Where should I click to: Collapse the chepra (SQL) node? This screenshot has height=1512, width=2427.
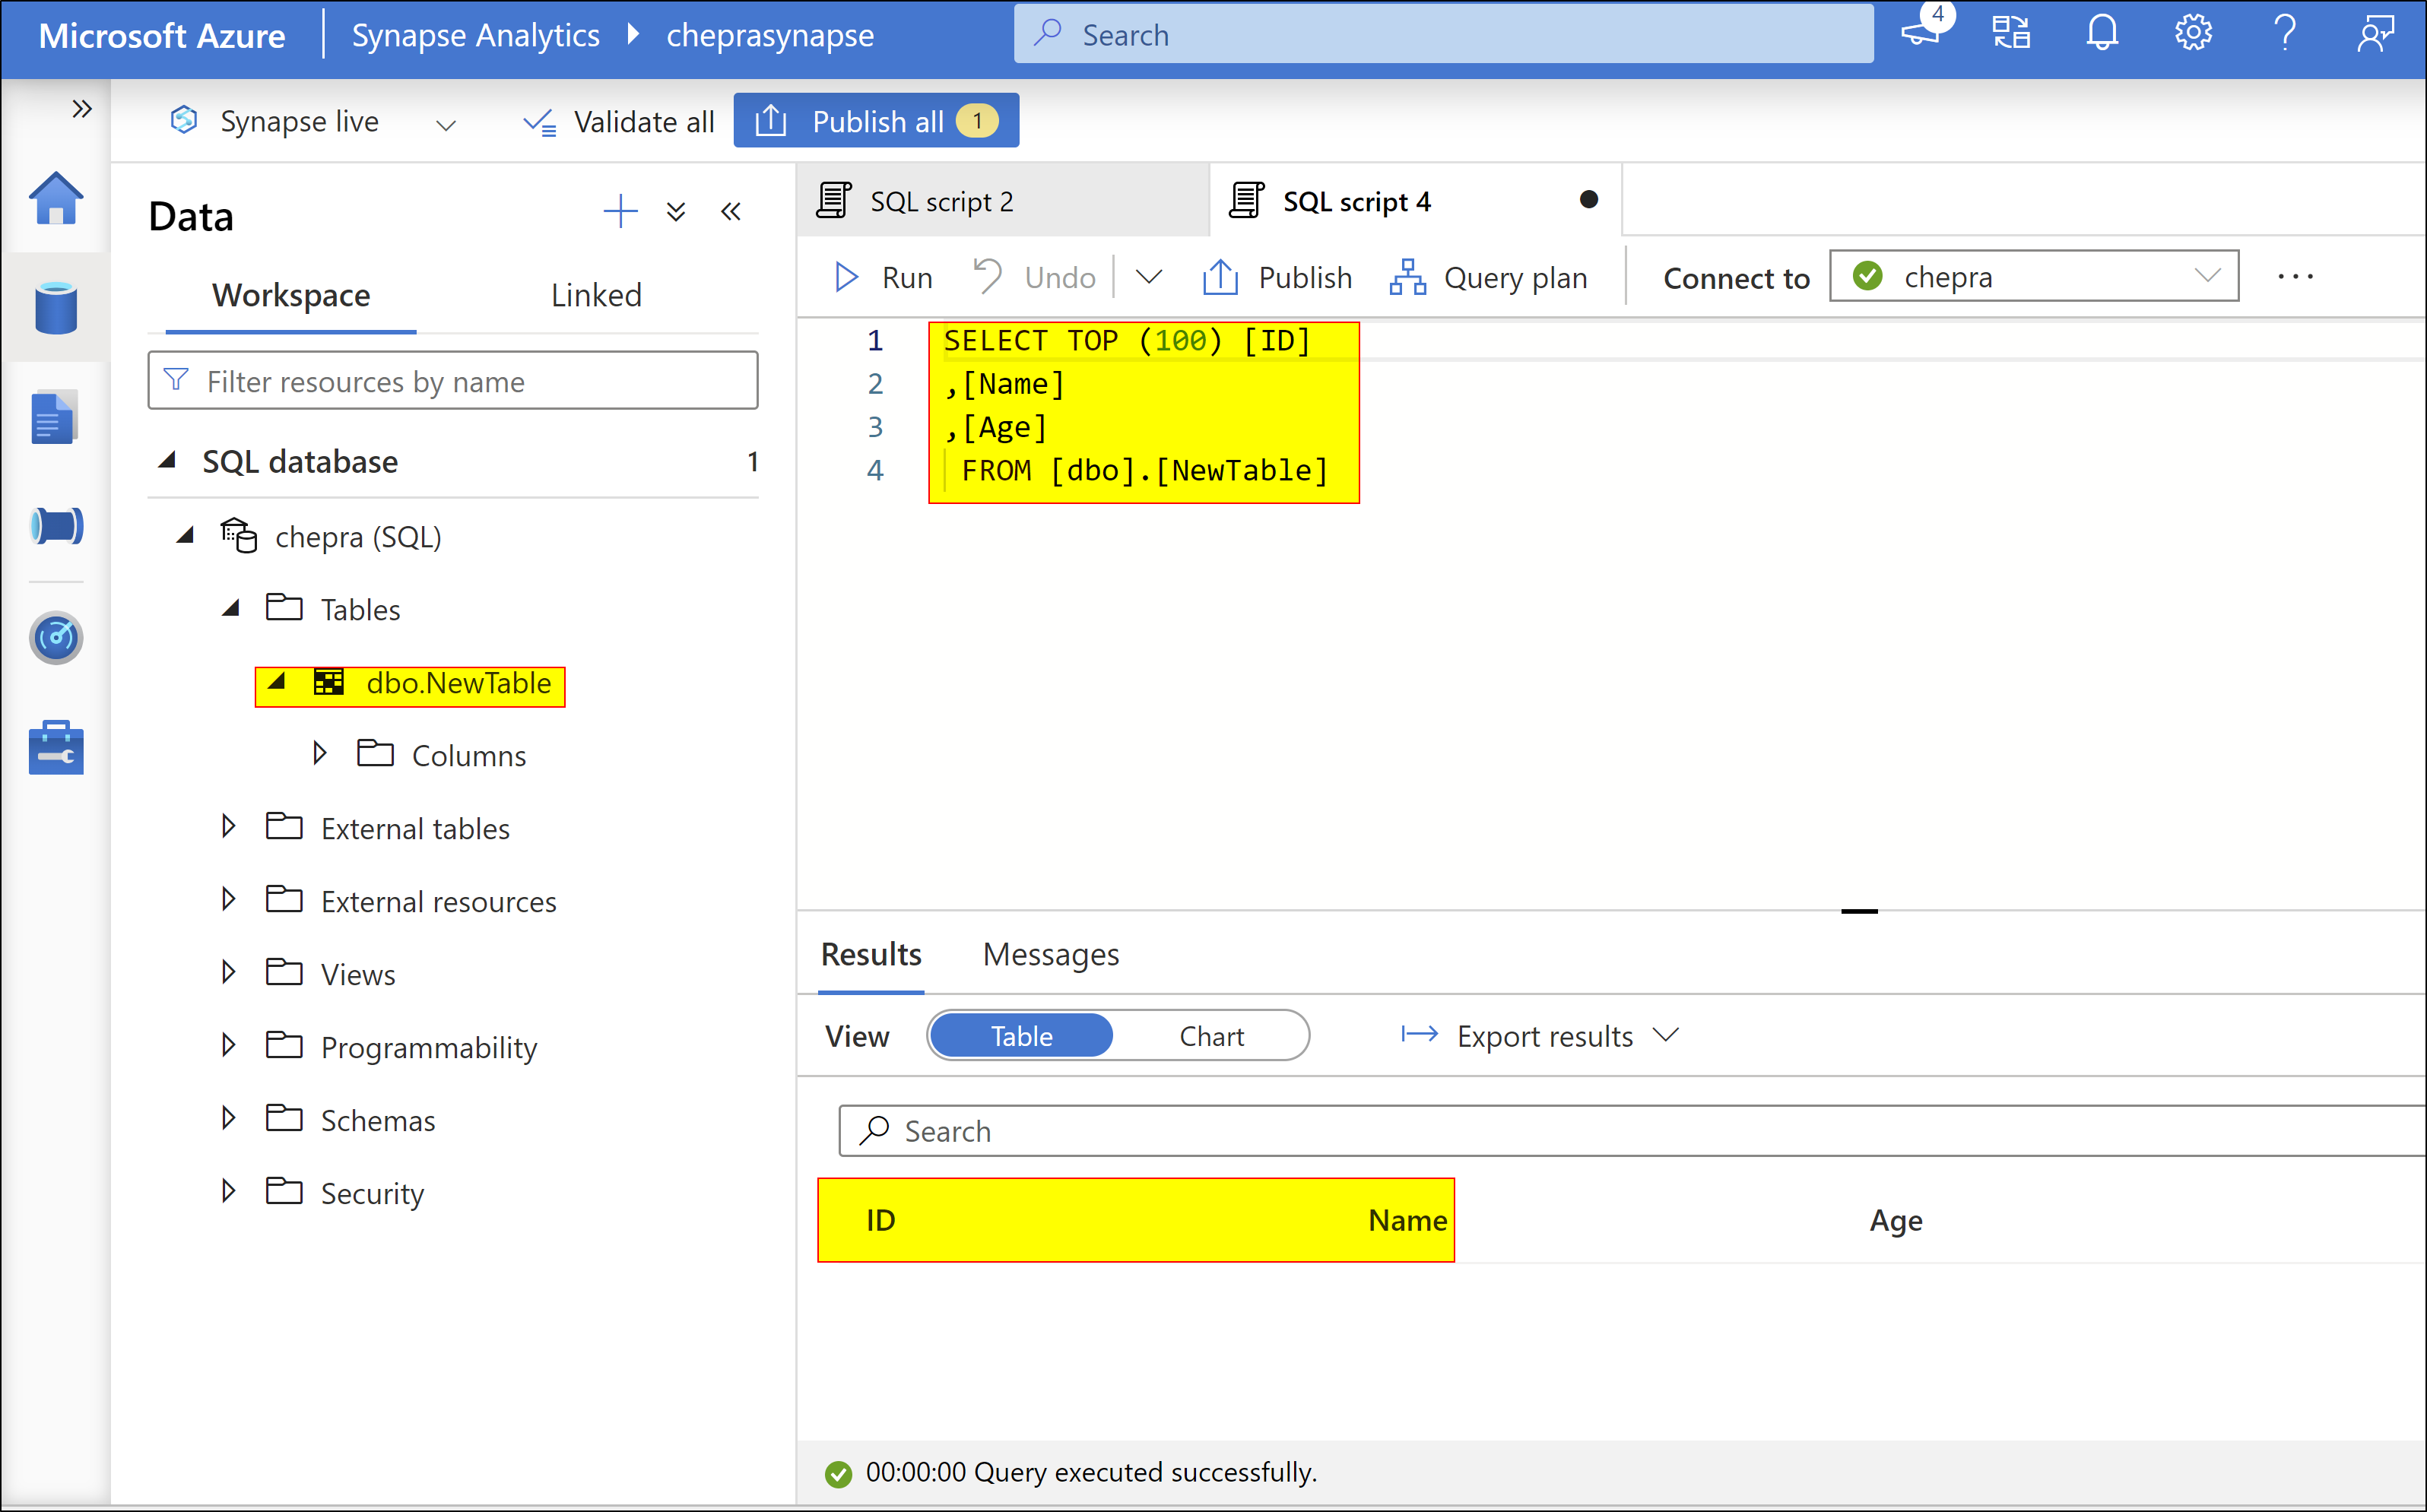pos(185,535)
